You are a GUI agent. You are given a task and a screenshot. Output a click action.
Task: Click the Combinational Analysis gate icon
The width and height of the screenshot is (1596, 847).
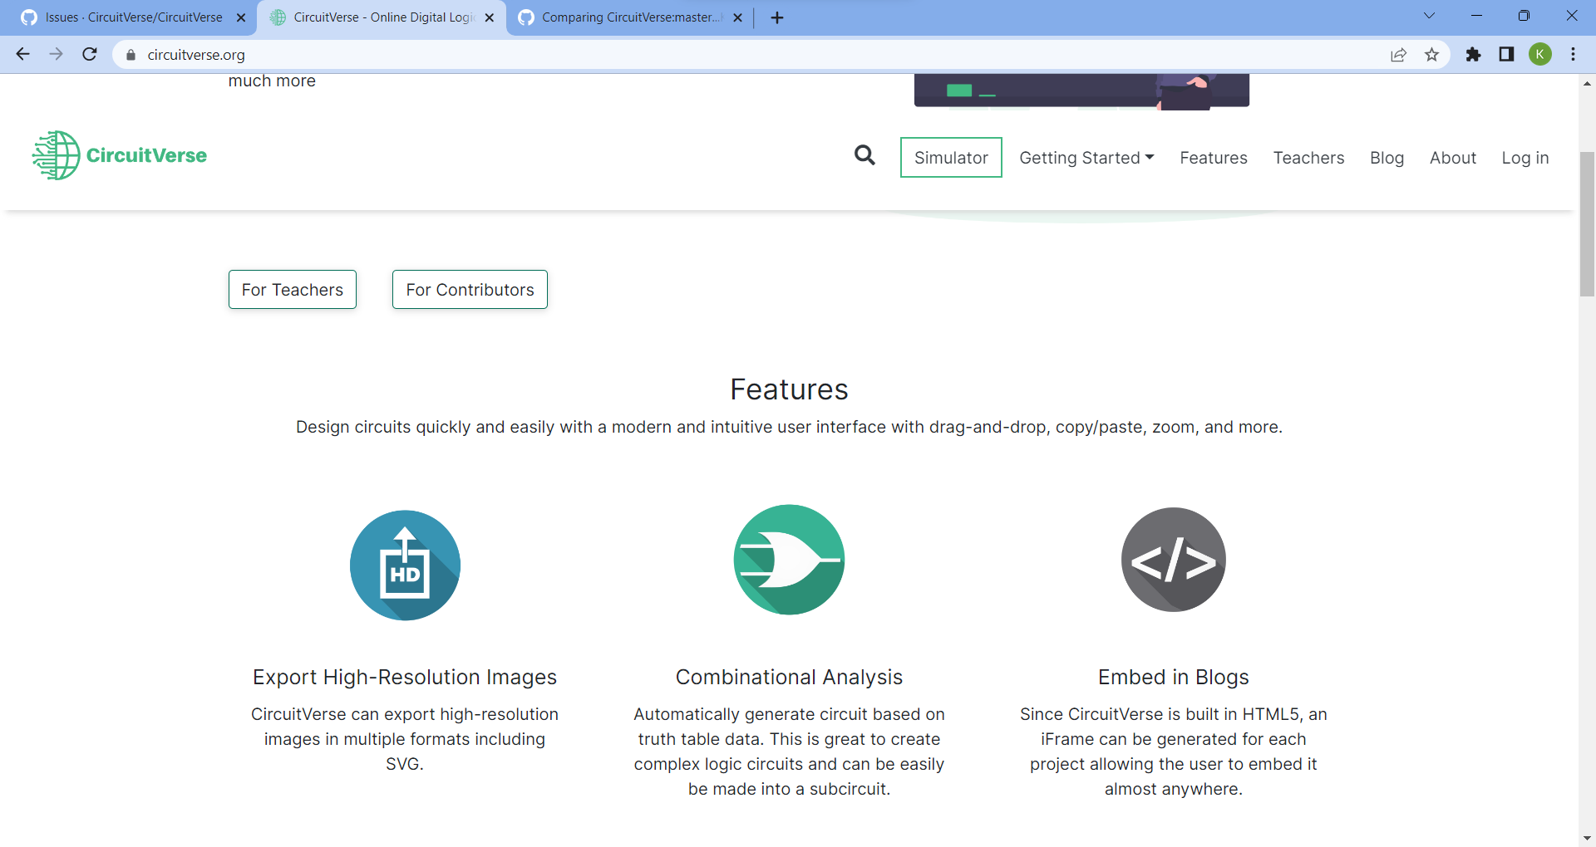788,560
